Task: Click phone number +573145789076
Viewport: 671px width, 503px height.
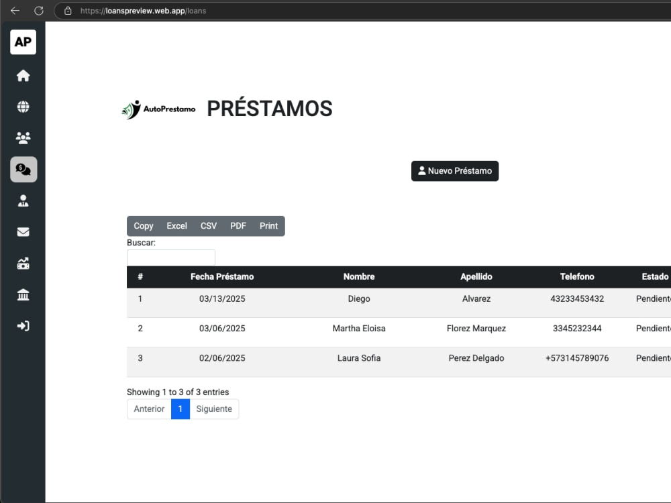Action: (577, 358)
